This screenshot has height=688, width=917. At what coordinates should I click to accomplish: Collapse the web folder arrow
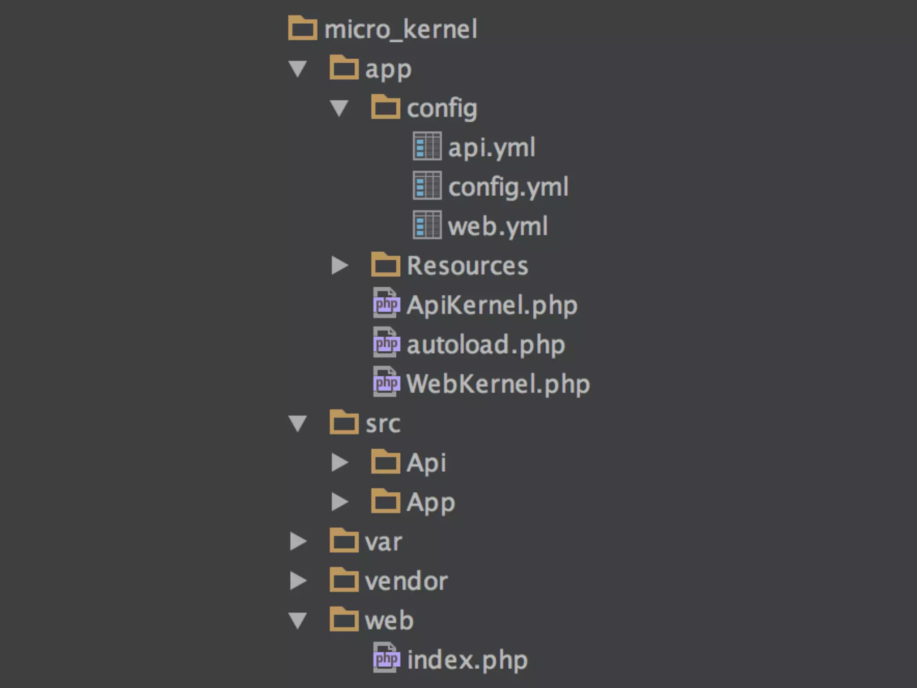[298, 620]
